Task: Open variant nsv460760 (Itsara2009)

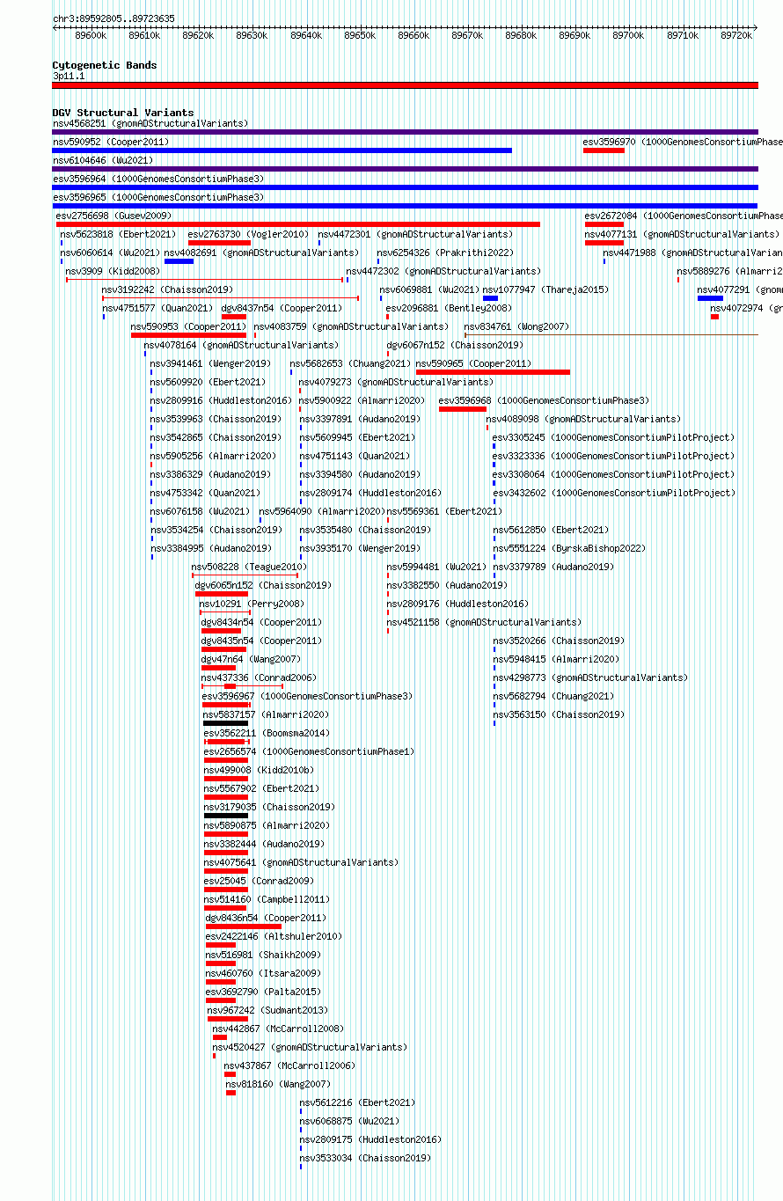Action: [264, 973]
